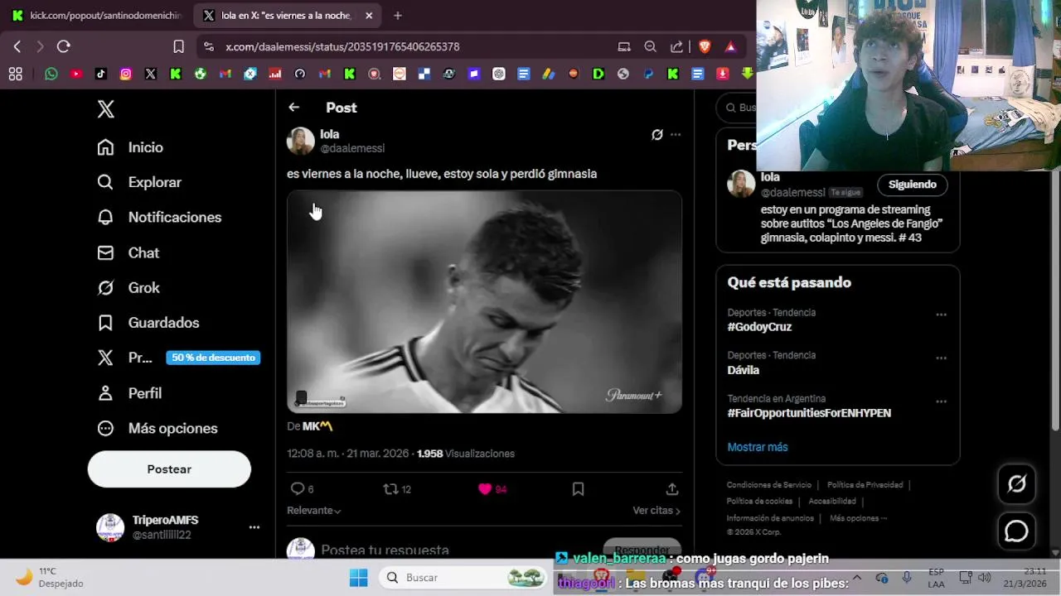Screen dimensions: 1061x596
Task: Click the X logo in the sidebar
Action: coord(106,109)
